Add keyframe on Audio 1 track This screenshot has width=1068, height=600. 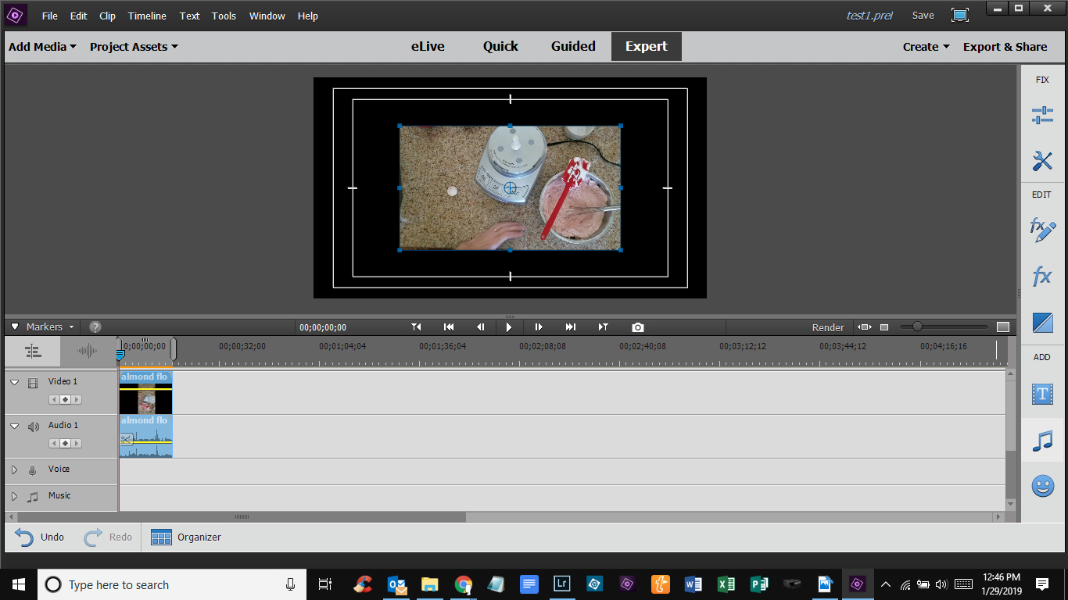click(x=66, y=443)
